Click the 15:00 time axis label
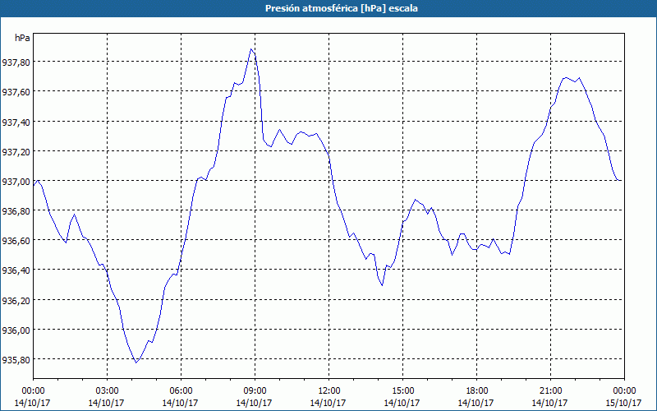The height and width of the screenshot is (411, 657). 402,391
